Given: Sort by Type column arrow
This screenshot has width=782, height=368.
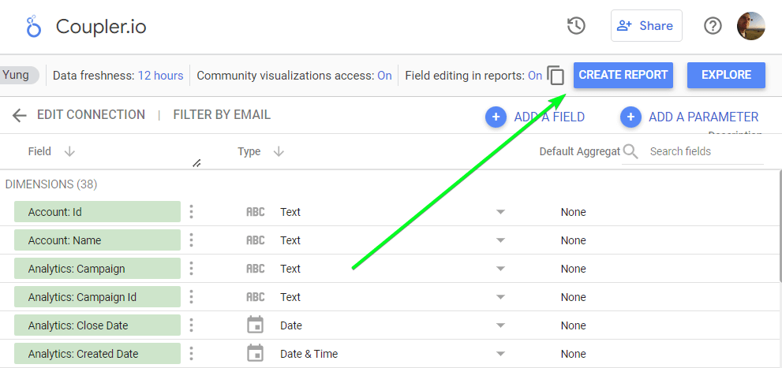Looking at the screenshot, I should [x=279, y=152].
